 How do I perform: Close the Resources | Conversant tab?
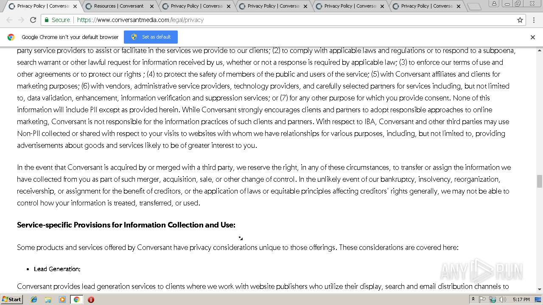(152, 6)
